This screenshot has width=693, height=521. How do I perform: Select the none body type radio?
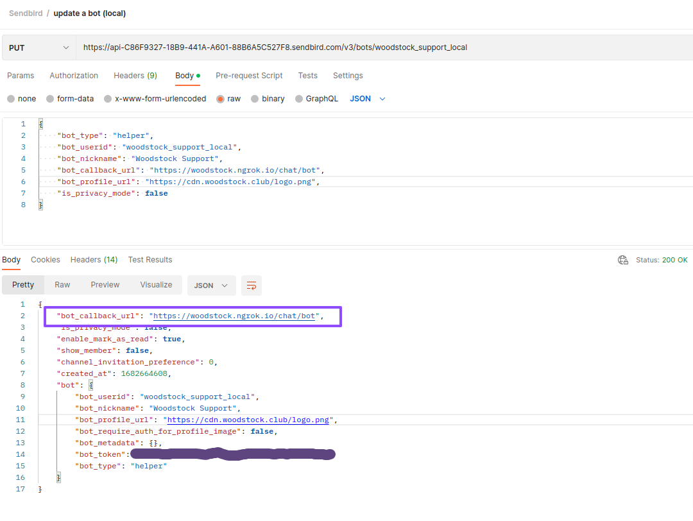[11, 99]
